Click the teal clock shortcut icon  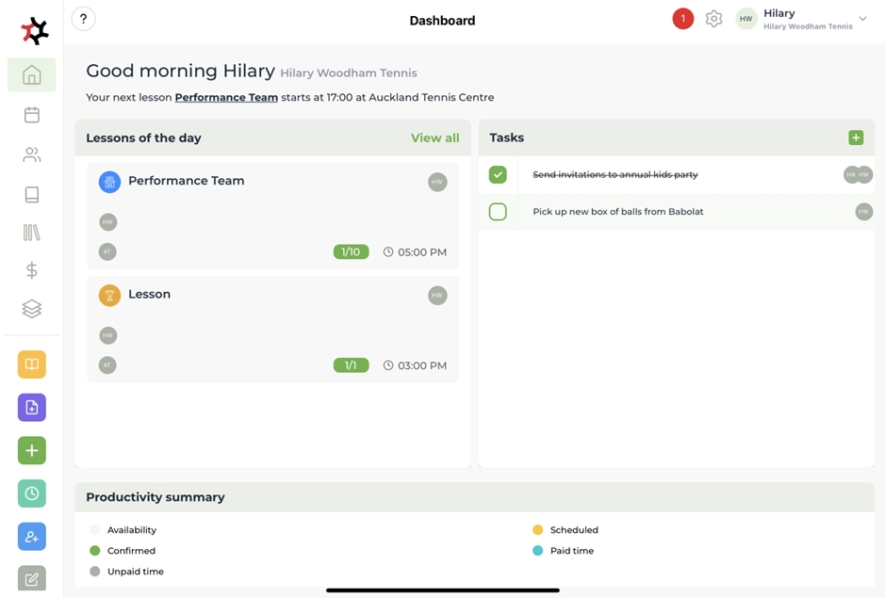[x=31, y=493]
